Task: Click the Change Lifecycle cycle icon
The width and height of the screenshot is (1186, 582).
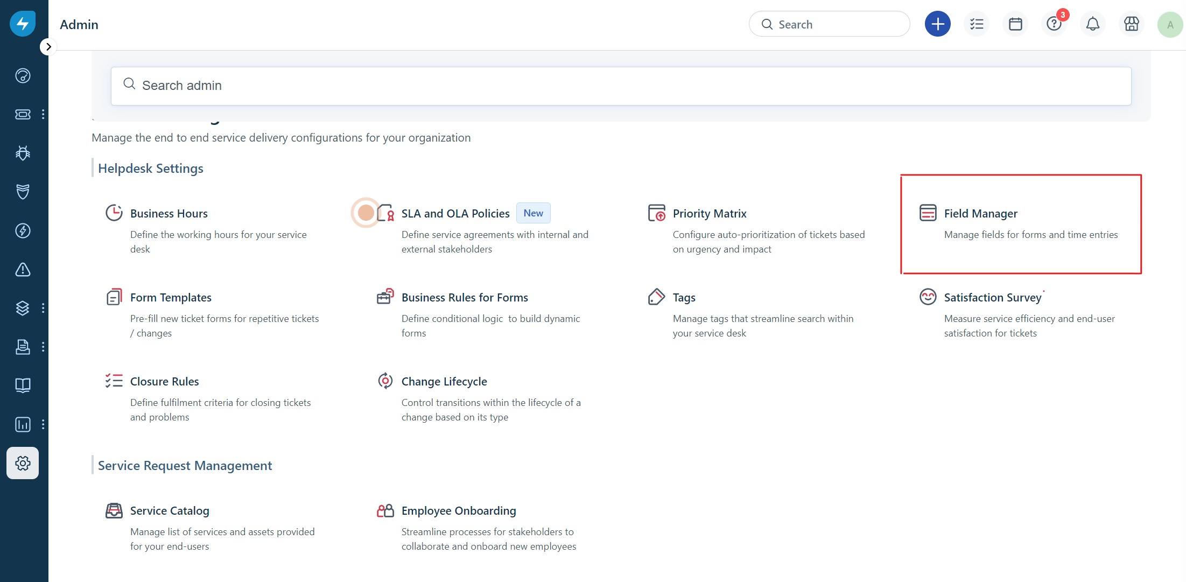Action: (x=385, y=381)
